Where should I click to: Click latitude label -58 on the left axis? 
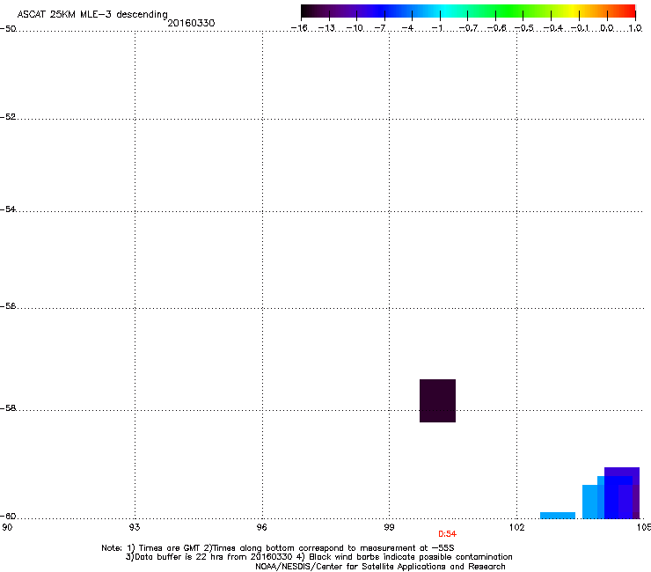[8, 408]
